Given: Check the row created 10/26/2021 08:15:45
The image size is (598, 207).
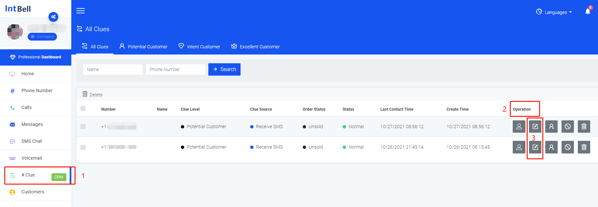Looking at the screenshot, I should tap(83, 147).
